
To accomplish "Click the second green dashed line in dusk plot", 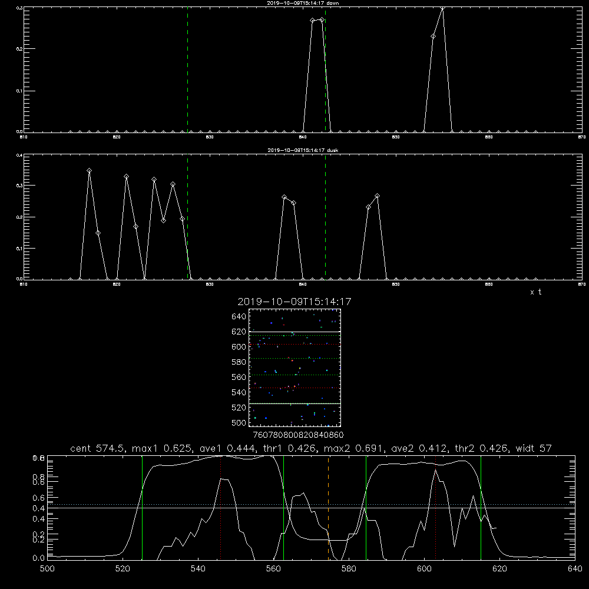I will point(325,217).
